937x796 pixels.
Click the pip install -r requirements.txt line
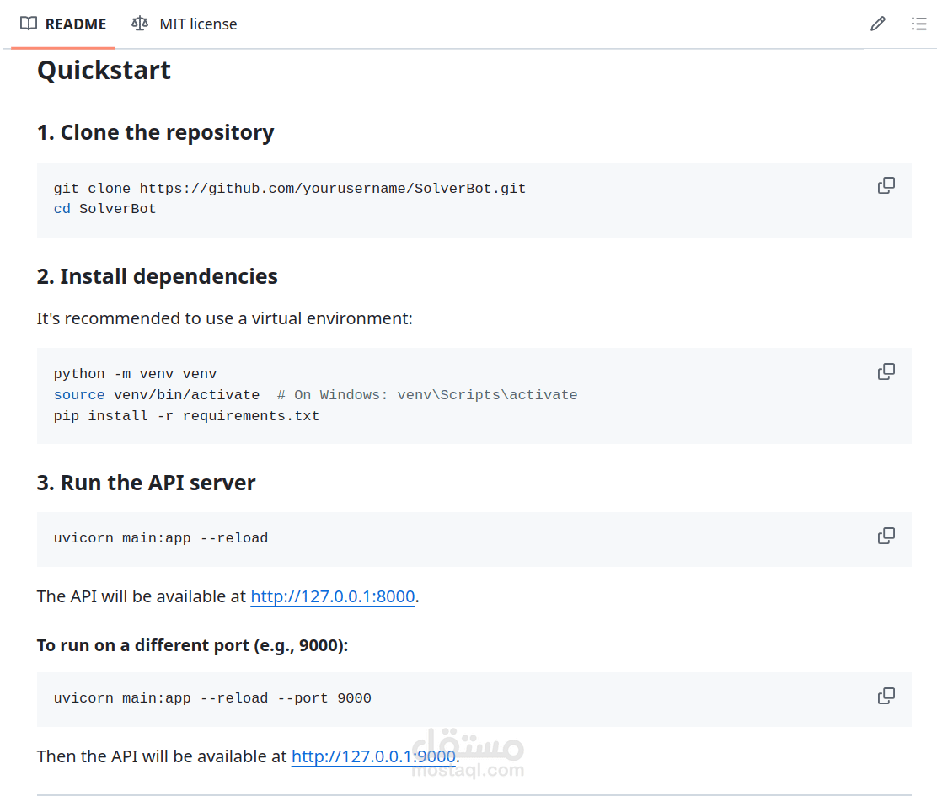pyautogui.click(x=186, y=415)
